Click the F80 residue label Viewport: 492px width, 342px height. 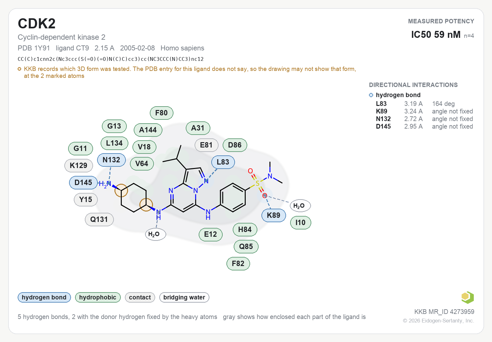click(161, 113)
